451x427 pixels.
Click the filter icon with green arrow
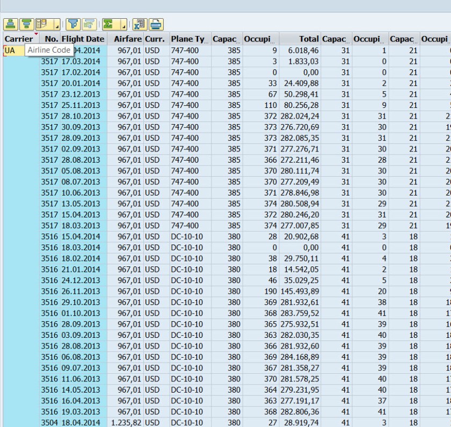(89, 24)
